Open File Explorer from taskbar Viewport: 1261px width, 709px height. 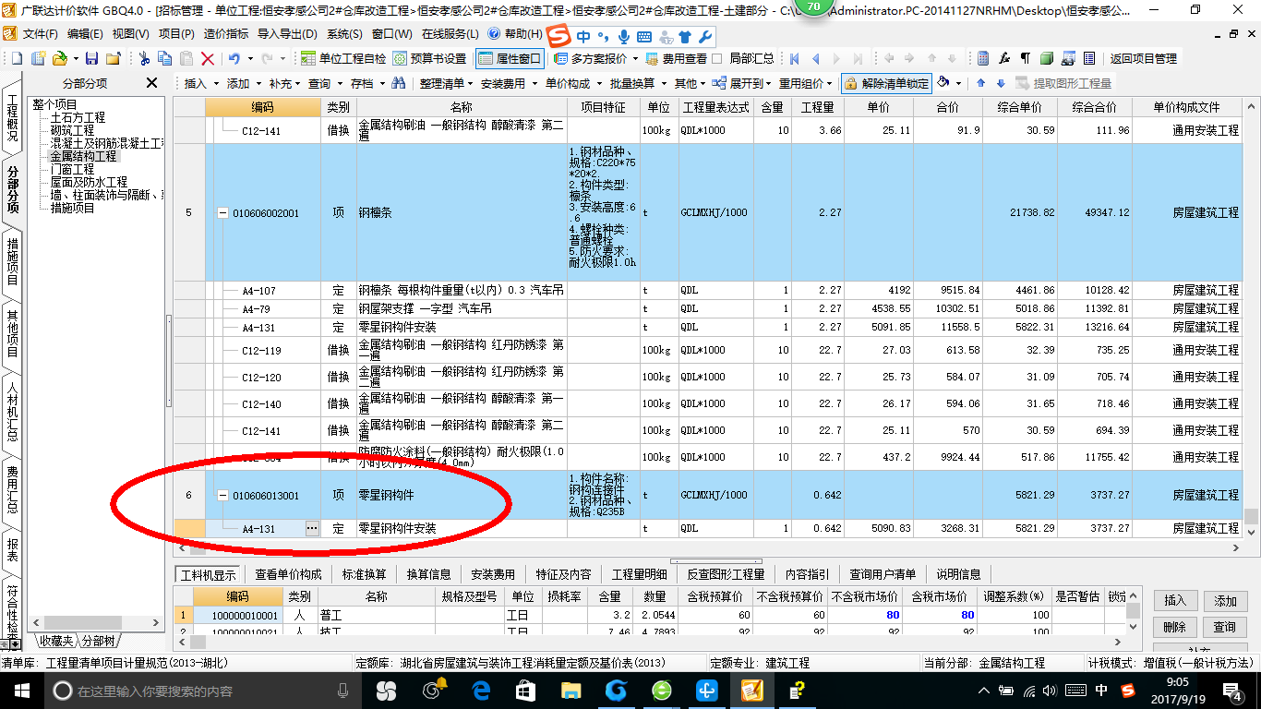[x=571, y=690]
